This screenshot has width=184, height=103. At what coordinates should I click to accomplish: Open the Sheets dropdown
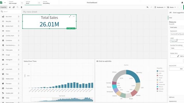(171, 7)
